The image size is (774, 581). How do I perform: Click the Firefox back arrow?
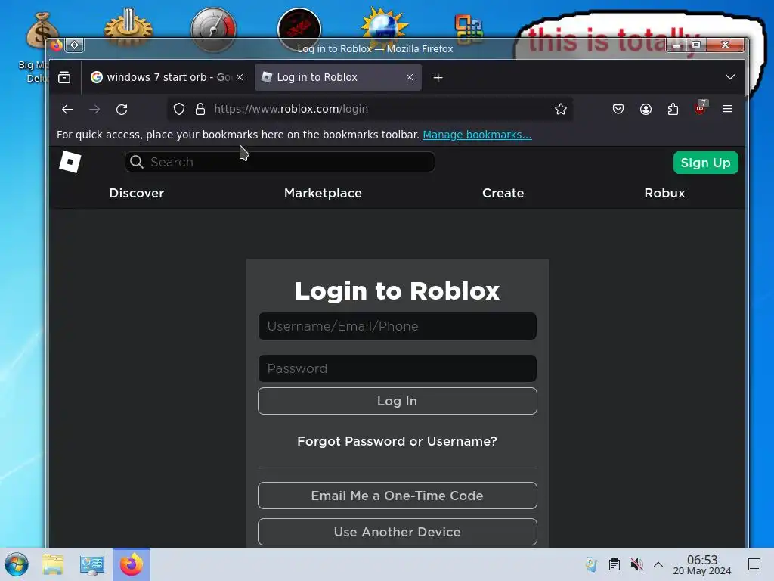[67, 109]
